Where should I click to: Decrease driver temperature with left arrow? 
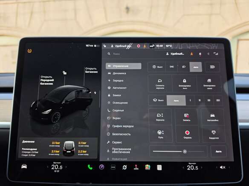pos(48,167)
